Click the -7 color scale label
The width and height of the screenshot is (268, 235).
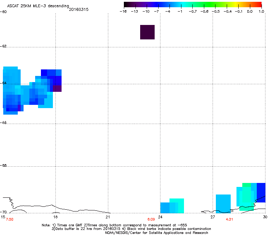[x=156, y=12]
